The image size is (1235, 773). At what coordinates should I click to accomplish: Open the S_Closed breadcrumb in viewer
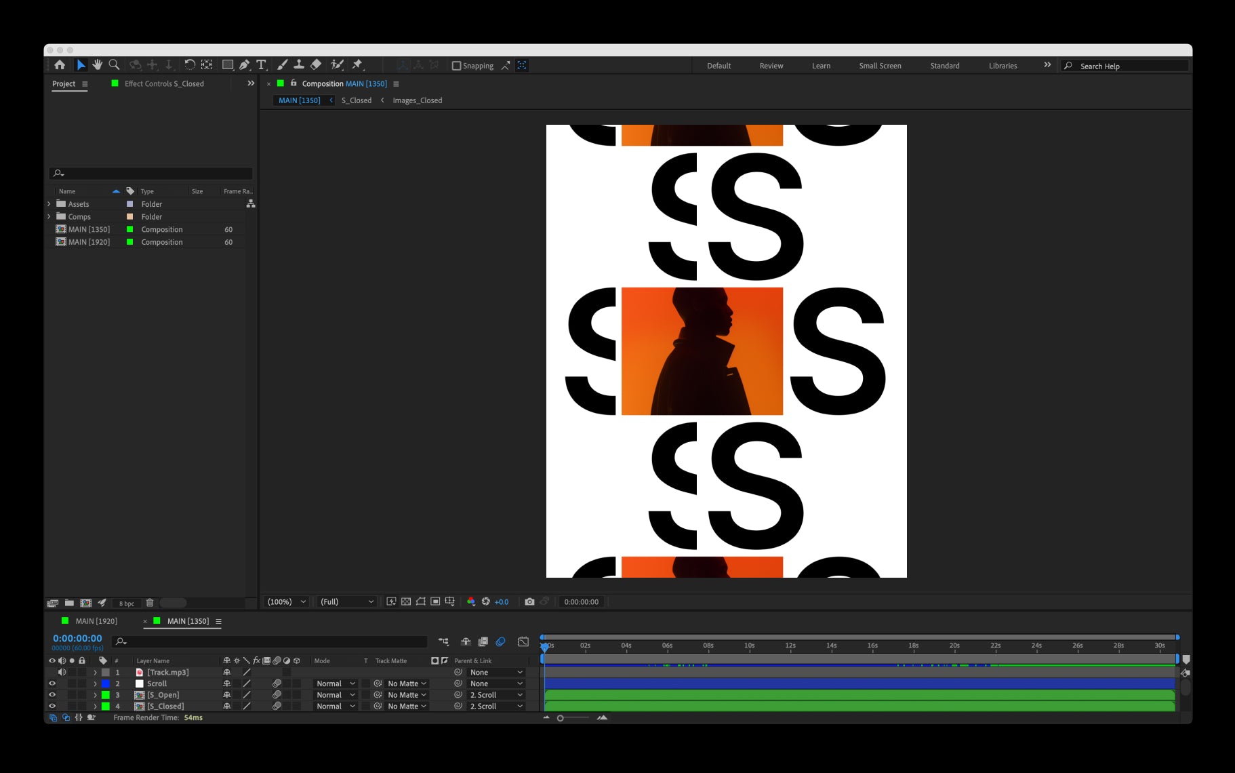(x=357, y=100)
